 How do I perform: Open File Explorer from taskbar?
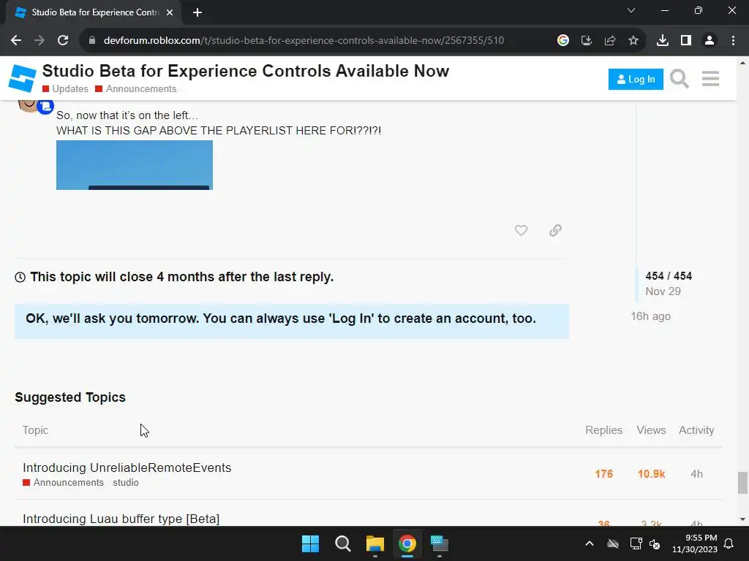[375, 543]
